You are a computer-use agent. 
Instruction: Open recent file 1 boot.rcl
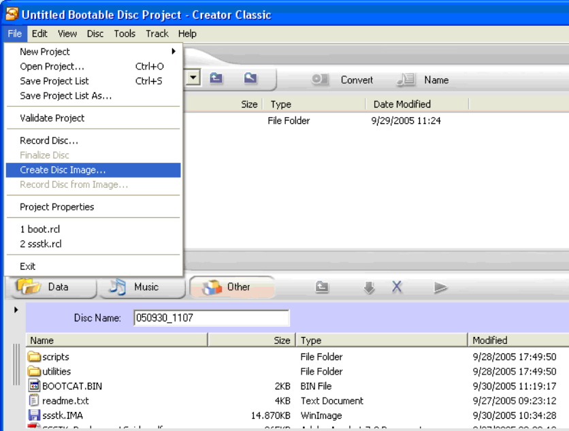[x=93, y=229]
